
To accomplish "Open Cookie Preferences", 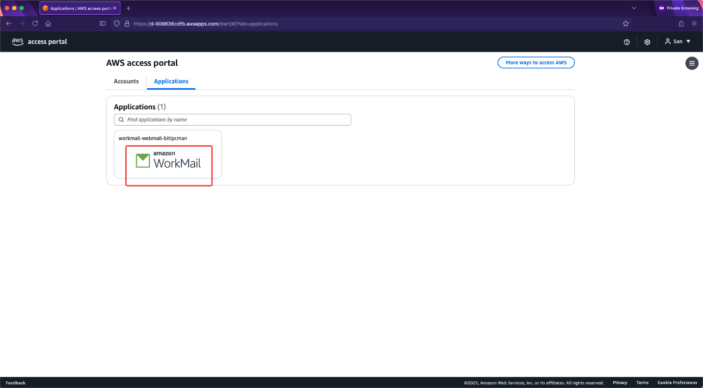I will coord(677,383).
